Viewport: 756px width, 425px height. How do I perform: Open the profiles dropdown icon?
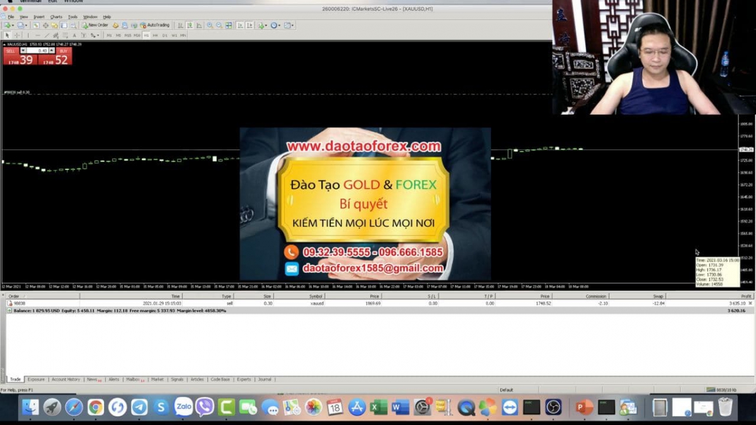pos(22,25)
